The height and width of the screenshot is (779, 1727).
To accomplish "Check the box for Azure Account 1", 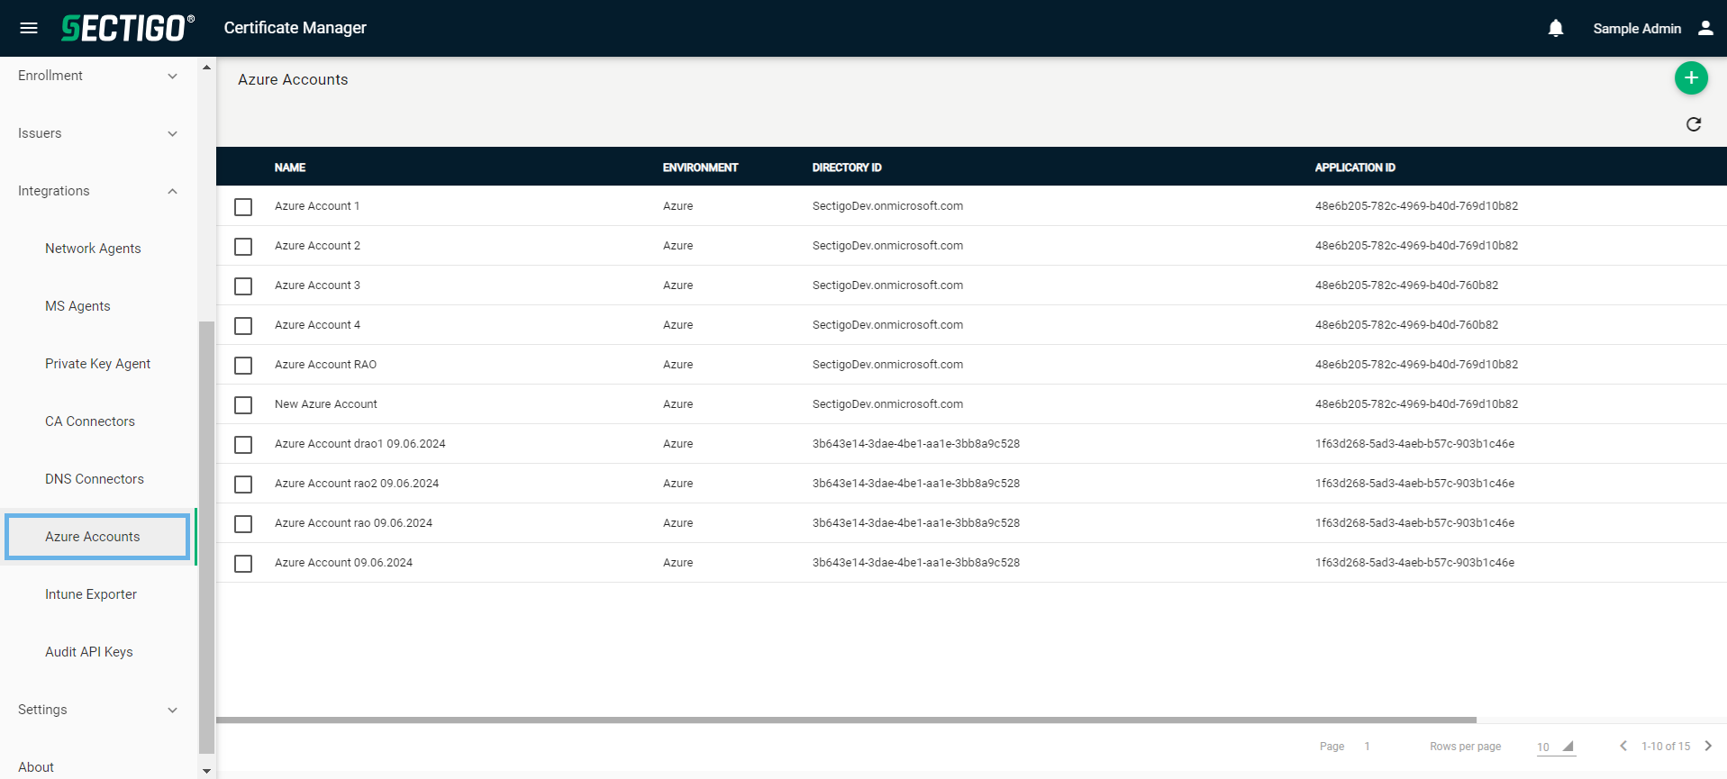I will (x=243, y=207).
